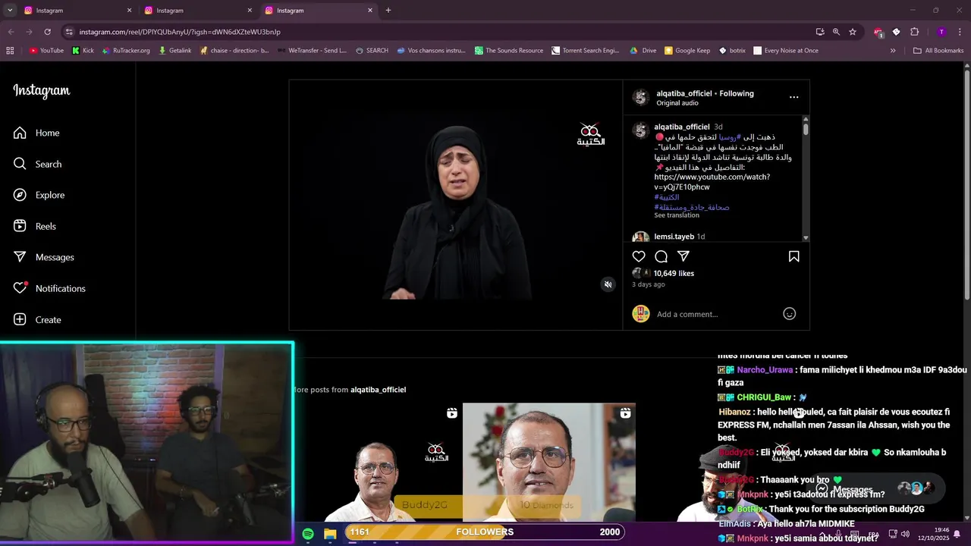Open the Chrome profile avatar
Image resolution: width=971 pixels, height=546 pixels.
941,32
